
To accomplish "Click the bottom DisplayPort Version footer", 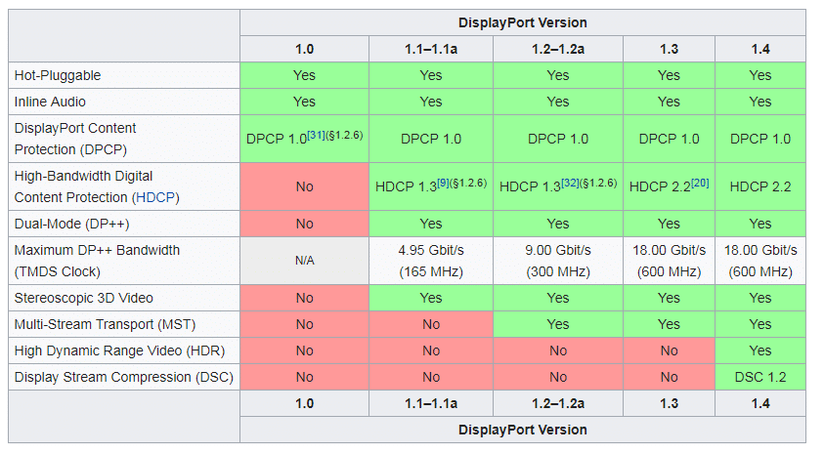I will click(522, 430).
